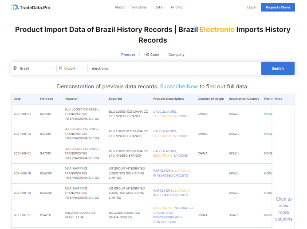Open Calculators product link in 2021-08-13 row
The width and height of the screenshot is (307, 229).
171,134
